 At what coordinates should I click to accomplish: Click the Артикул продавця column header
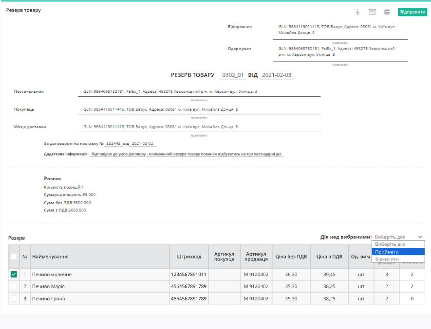[x=256, y=257]
